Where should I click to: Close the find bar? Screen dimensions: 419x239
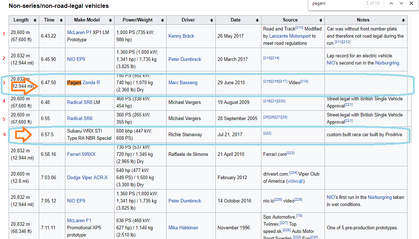coord(411,3)
